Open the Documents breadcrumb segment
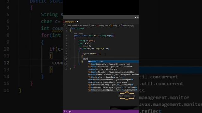The width and height of the screenshot is (202, 113). (x=84, y=25)
